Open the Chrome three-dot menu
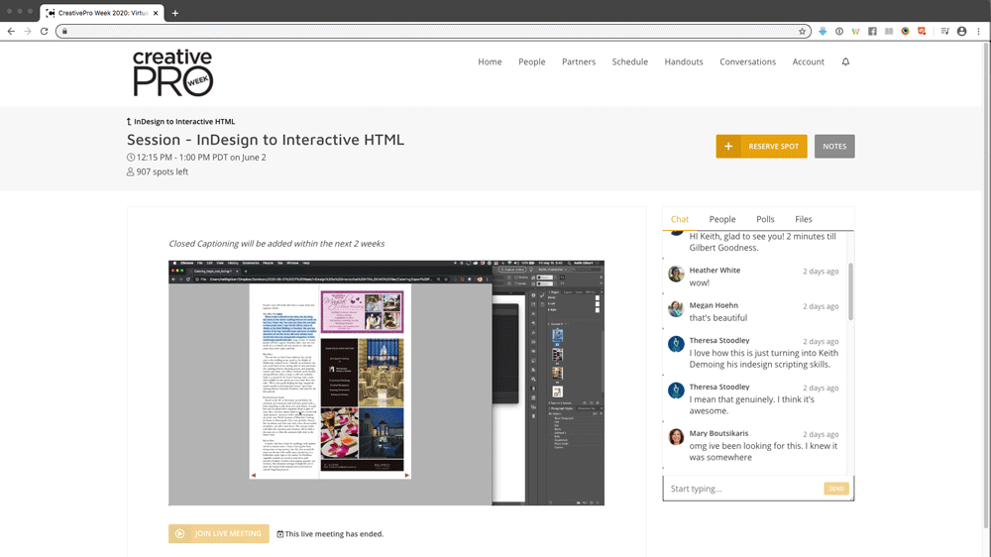 pyautogui.click(x=978, y=31)
